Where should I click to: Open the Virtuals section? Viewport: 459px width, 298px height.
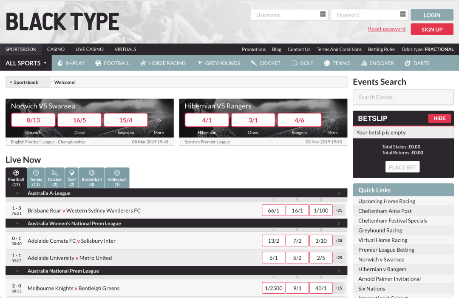(x=125, y=49)
